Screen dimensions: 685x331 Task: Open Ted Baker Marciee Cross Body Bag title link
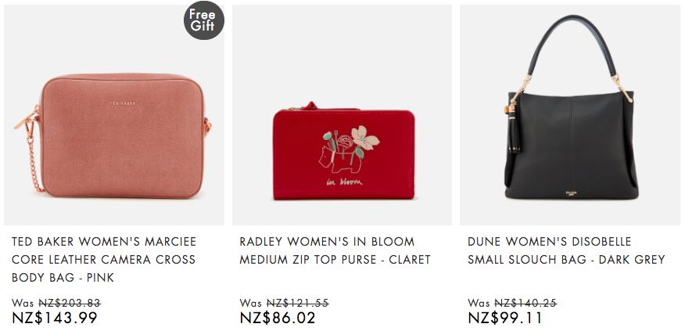(x=104, y=259)
